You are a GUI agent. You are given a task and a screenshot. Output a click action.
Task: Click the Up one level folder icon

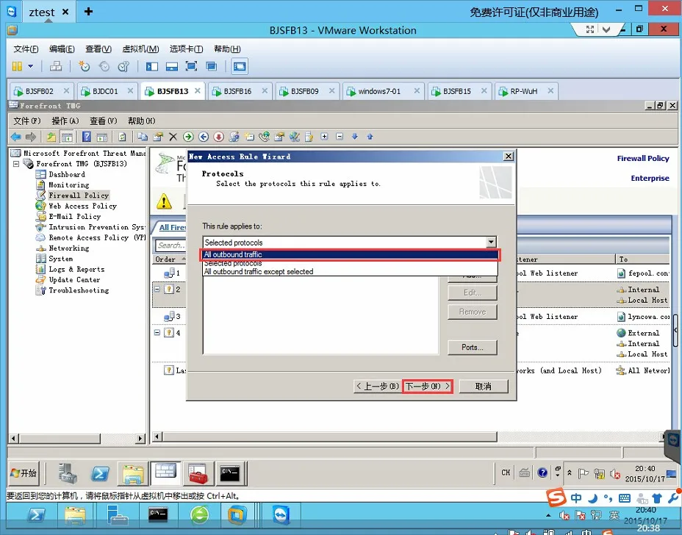pyautogui.click(x=51, y=137)
